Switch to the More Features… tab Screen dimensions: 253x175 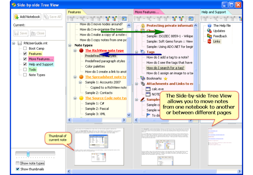(147, 12)
